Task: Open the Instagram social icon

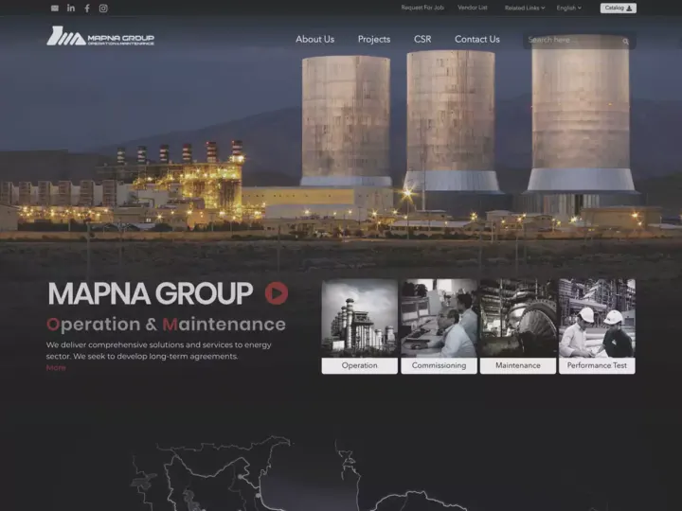Action: coord(103,9)
